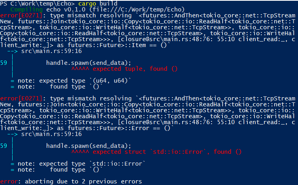Click 'aborting due to 2 previous errors' line
Viewport: 298px width, 185px height.
[83, 181]
